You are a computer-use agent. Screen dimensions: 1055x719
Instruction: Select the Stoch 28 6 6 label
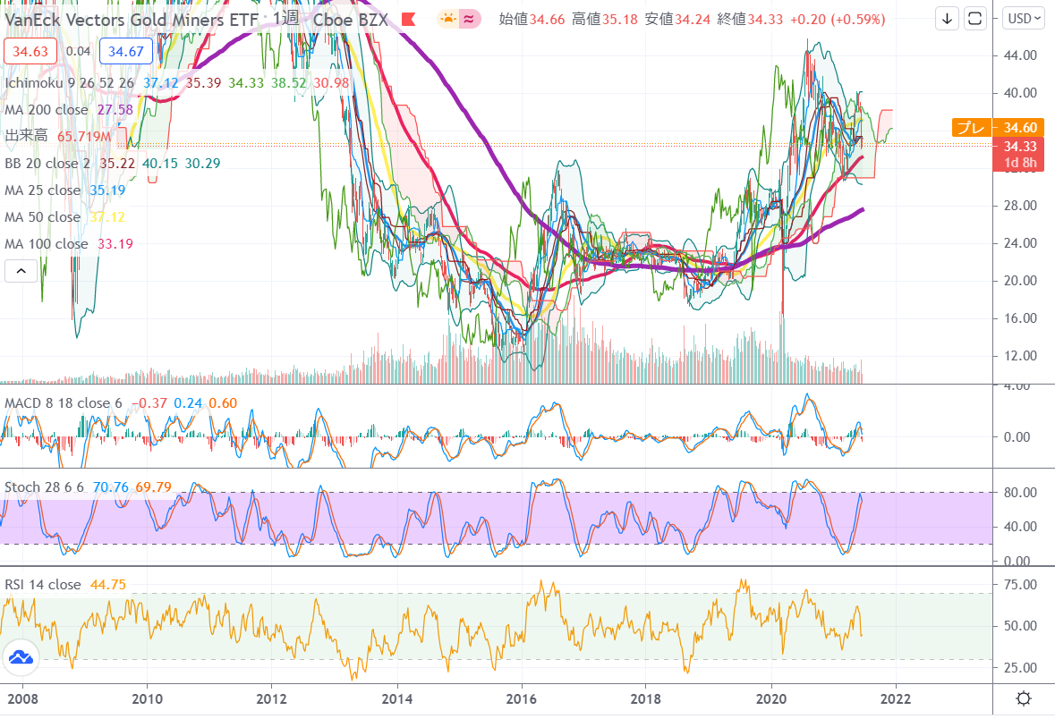pyautogui.click(x=45, y=487)
